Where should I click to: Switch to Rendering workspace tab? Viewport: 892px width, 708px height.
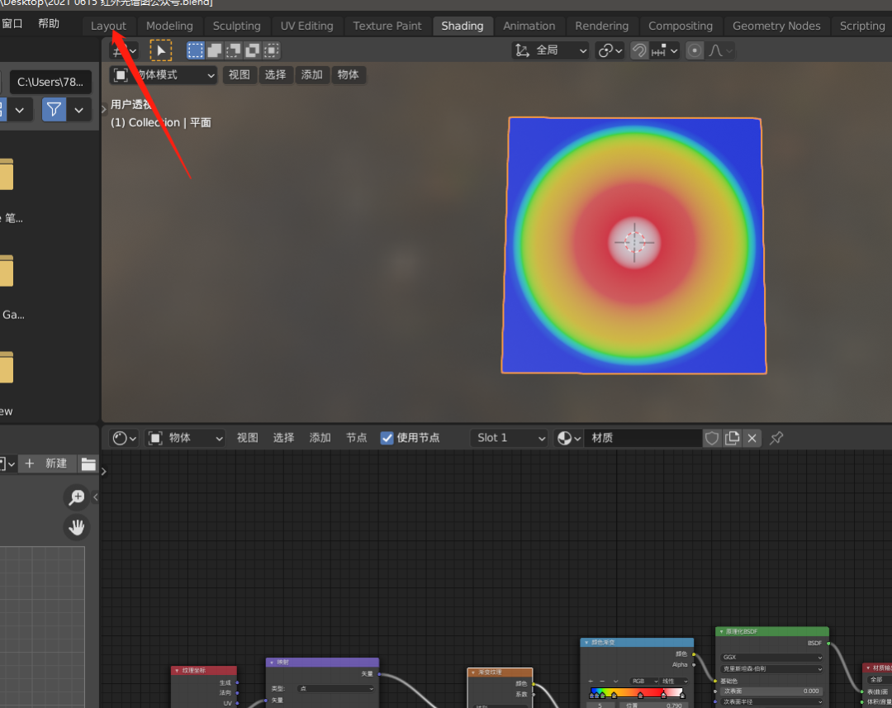602,26
